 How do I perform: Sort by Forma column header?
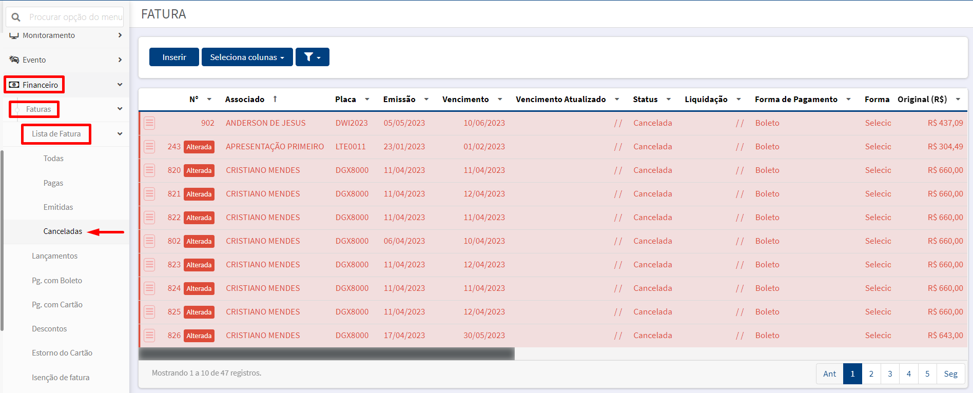[x=877, y=100]
